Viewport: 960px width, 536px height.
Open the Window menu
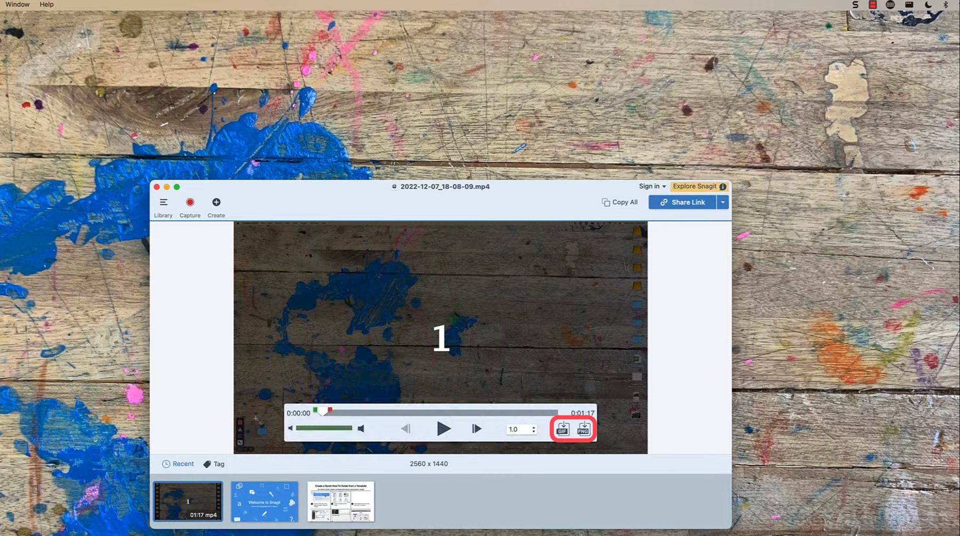click(17, 4)
